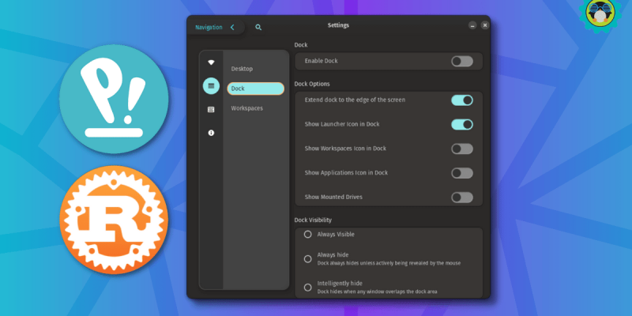Disable Show Launcher Icon in Dock
The image size is (632, 316).
pyautogui.click(x=462, y=125)
